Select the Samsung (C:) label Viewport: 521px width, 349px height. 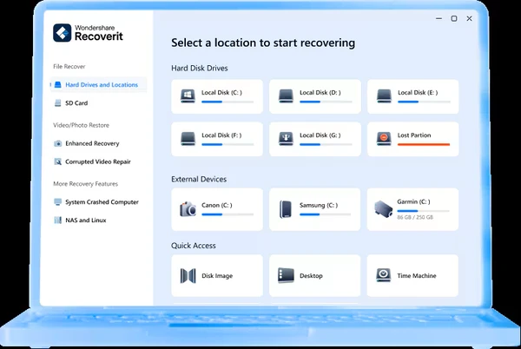click(319, 205)
